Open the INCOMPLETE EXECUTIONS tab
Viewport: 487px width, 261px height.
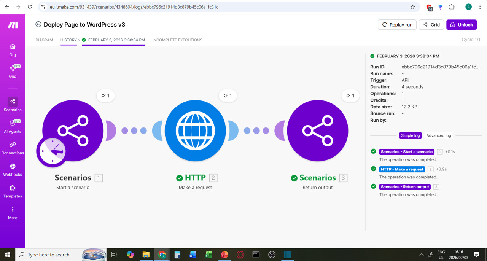coord(177,40)
